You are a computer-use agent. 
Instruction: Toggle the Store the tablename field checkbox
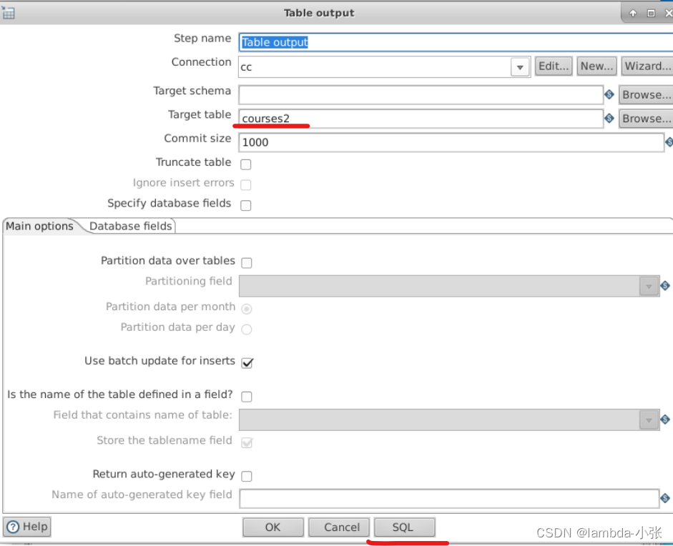point(247,442)
